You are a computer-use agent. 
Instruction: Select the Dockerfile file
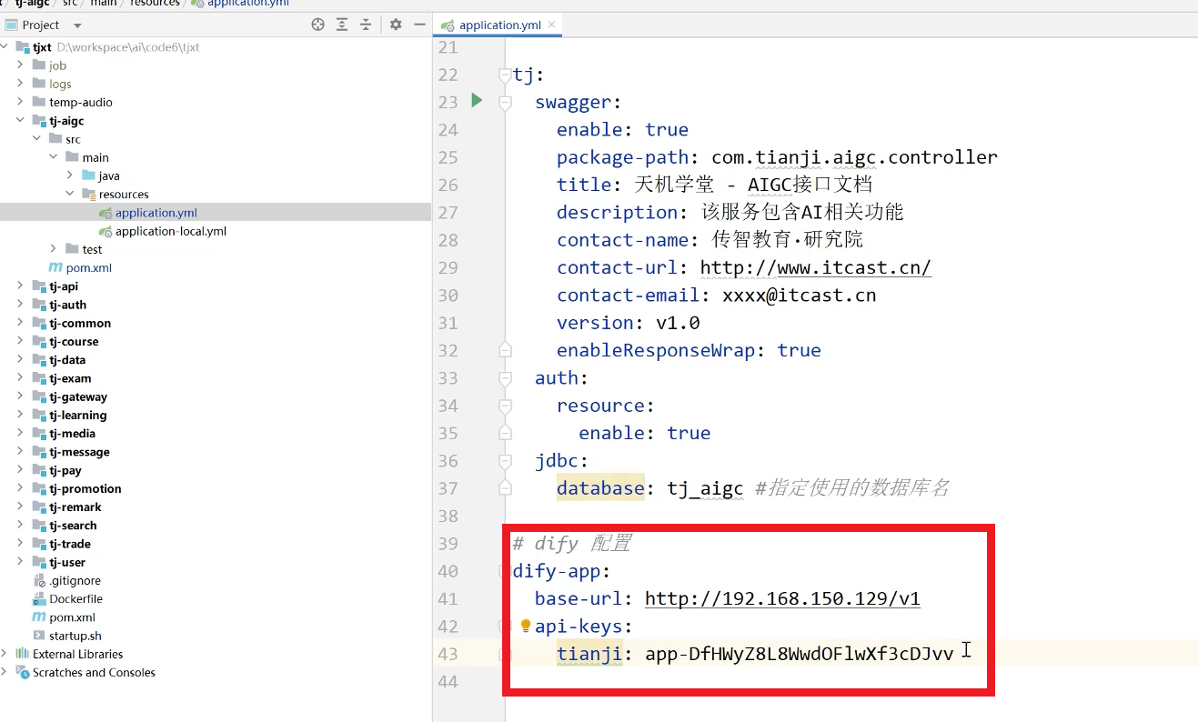click(x=76, y=599)
